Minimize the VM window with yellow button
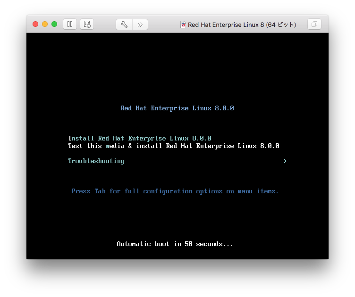The height and width of the screenshot is (297, 355). point(45,24)
